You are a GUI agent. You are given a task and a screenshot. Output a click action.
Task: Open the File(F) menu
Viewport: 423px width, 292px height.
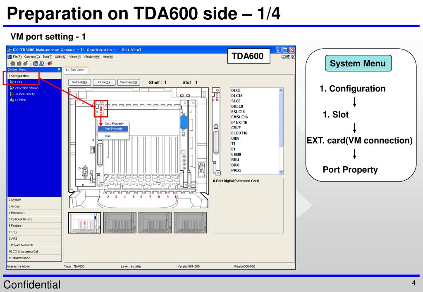coord(17,57)
